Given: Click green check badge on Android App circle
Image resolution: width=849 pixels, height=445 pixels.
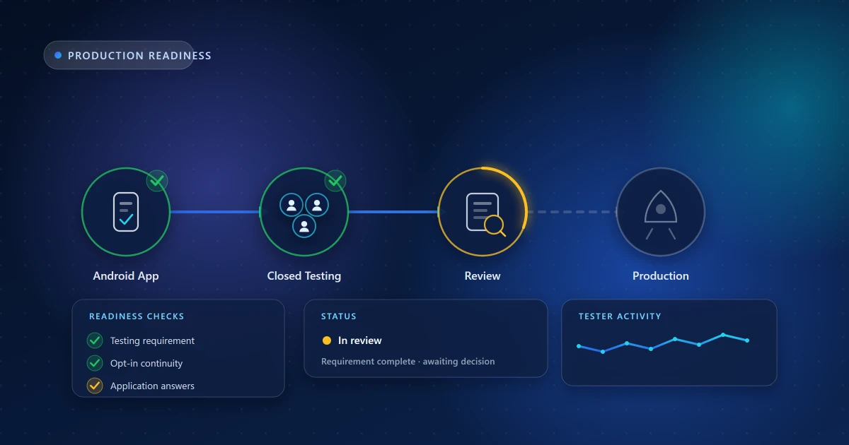Looking at the screenshot, I should (x=157, y=181).
